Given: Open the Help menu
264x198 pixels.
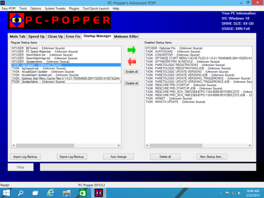Looking at the screenshot, I should point(116,9).
